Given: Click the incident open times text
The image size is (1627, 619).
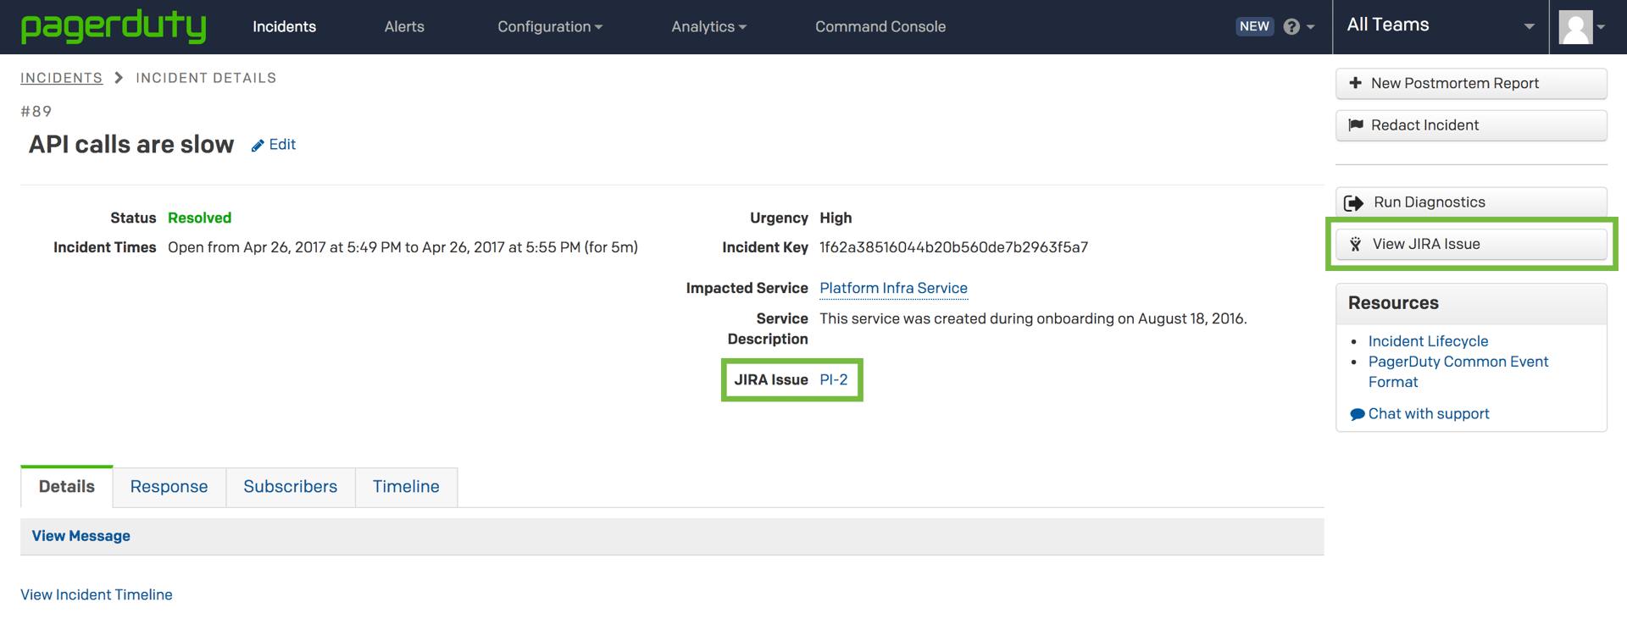Looking at the screenshot, I should (x=403, y=247).
